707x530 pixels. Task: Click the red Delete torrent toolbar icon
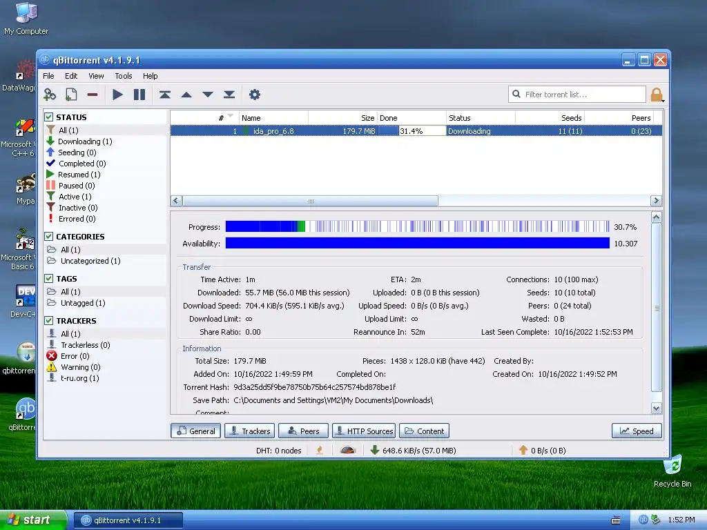(93, 95)
